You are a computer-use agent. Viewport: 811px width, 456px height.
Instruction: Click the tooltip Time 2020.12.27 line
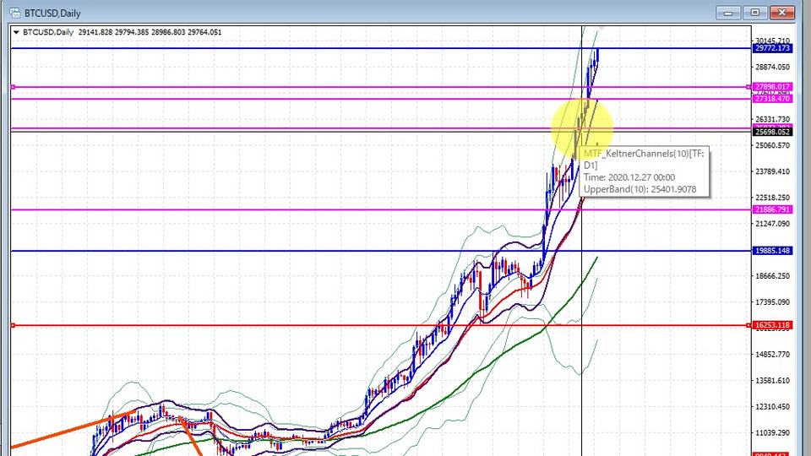coord(629,177)
